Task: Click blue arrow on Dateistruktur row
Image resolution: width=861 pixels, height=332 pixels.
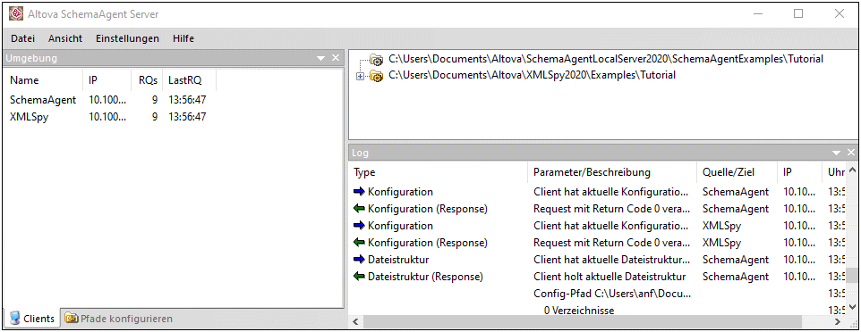Action: [359, 260]
